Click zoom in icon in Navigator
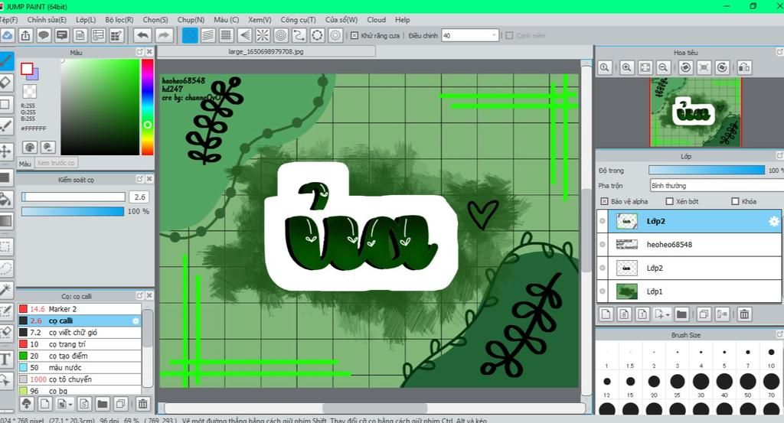The image size is (784, 423). click(626, 67)
